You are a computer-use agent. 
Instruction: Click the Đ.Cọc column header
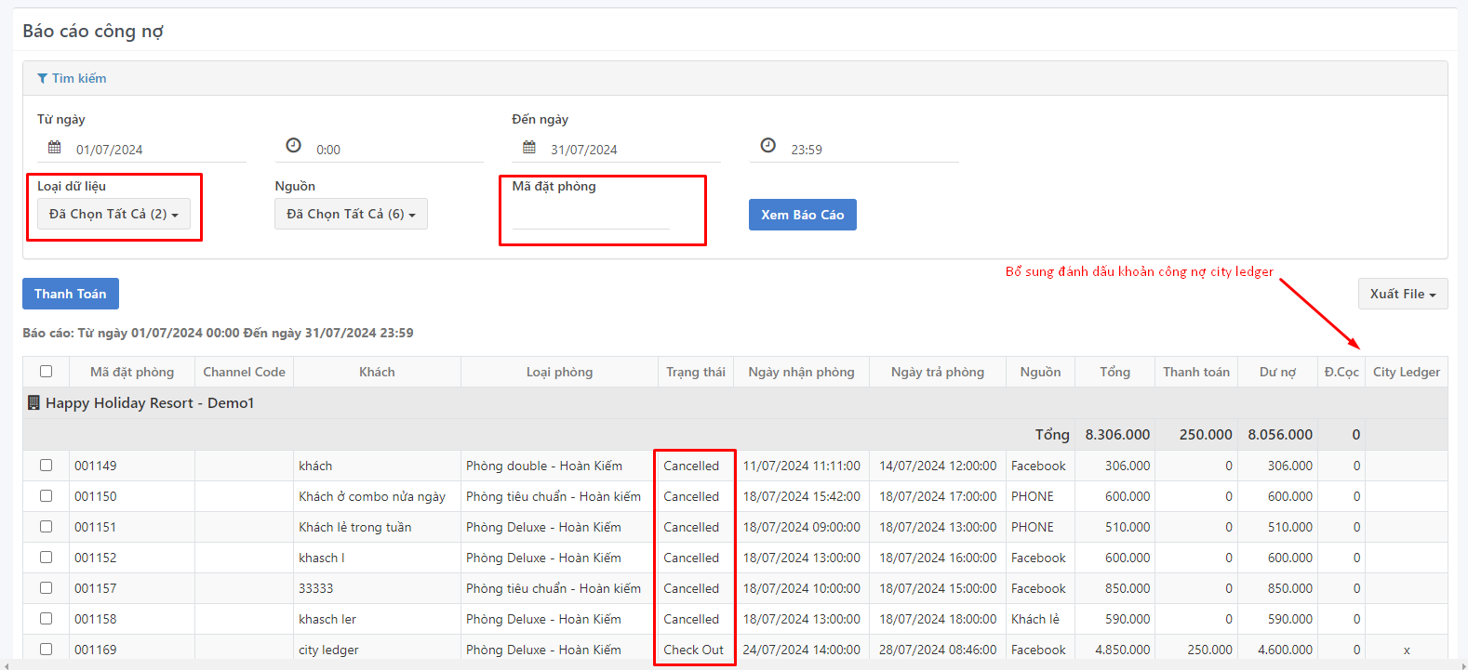1341,372
